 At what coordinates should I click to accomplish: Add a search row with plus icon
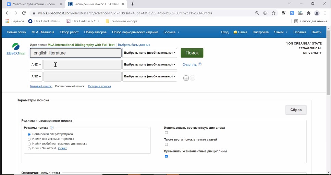point(186,78)
